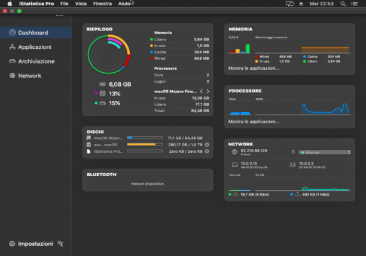Click the network speed history graph
Screen dimensions: 366x256
(303, 184)
